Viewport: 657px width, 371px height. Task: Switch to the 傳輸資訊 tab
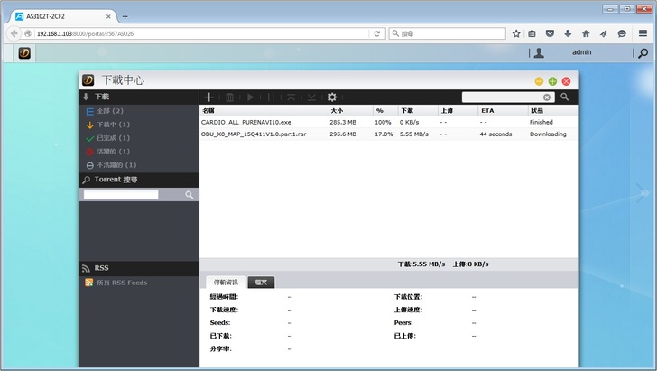click(225, 283)
